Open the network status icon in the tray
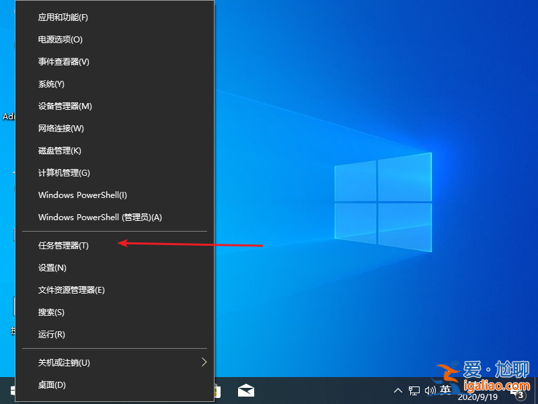Image resolution: width=538 pixels, height=404 pixels. 416,391
